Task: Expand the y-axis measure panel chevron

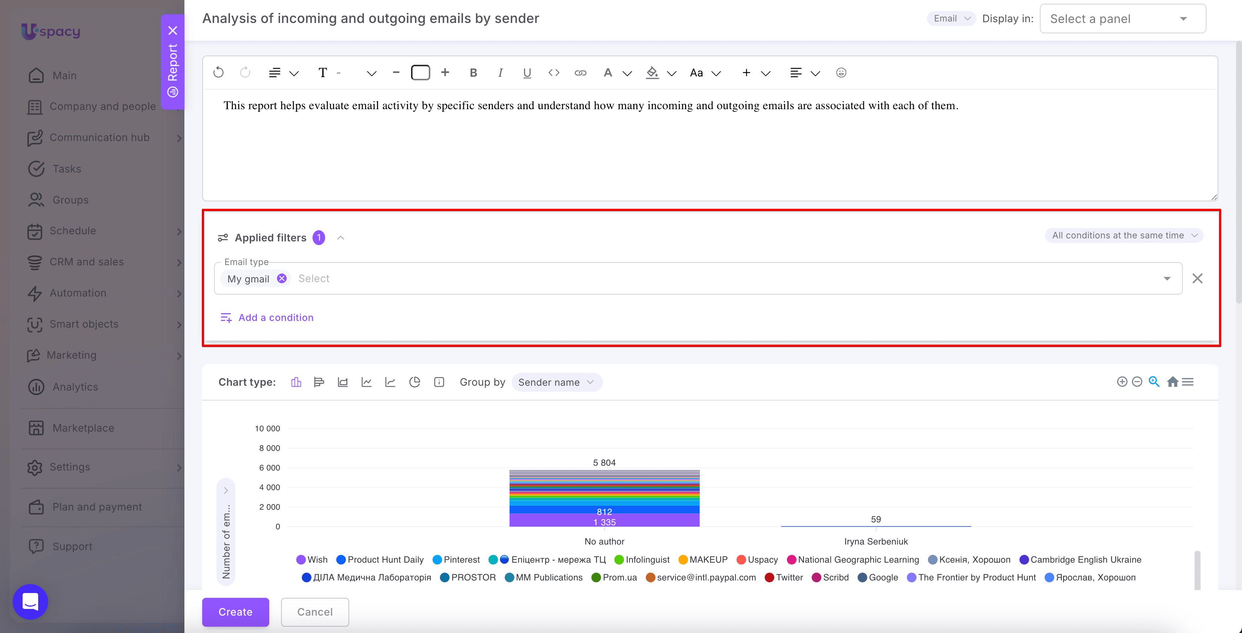Action: 226,490
